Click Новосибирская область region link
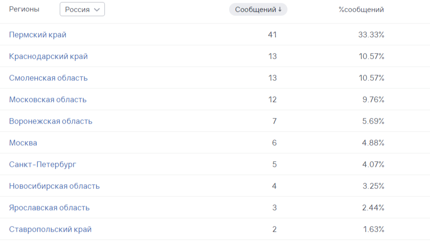The width and height of the screenshot is (430, 243). tap(55, 186)
